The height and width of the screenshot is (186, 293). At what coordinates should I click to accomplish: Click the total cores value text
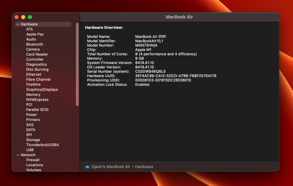tap(166, 54)
